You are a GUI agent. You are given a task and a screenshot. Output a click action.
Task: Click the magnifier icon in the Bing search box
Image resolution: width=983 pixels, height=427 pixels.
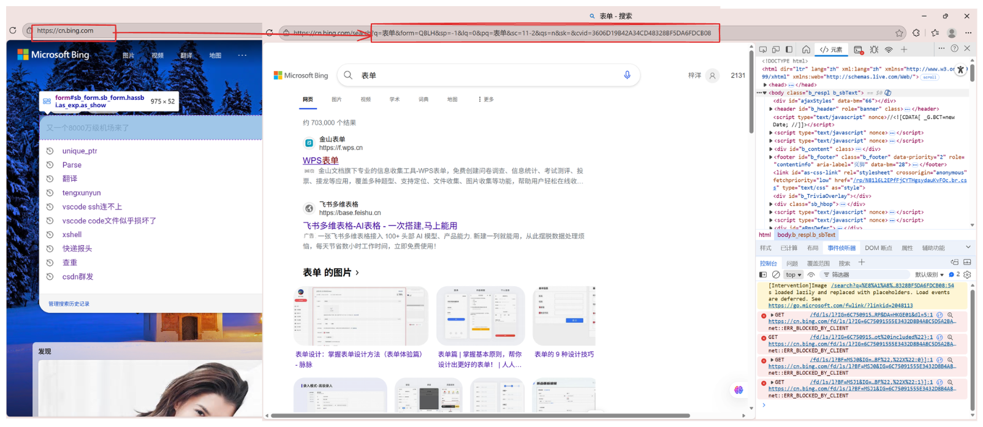348,75
